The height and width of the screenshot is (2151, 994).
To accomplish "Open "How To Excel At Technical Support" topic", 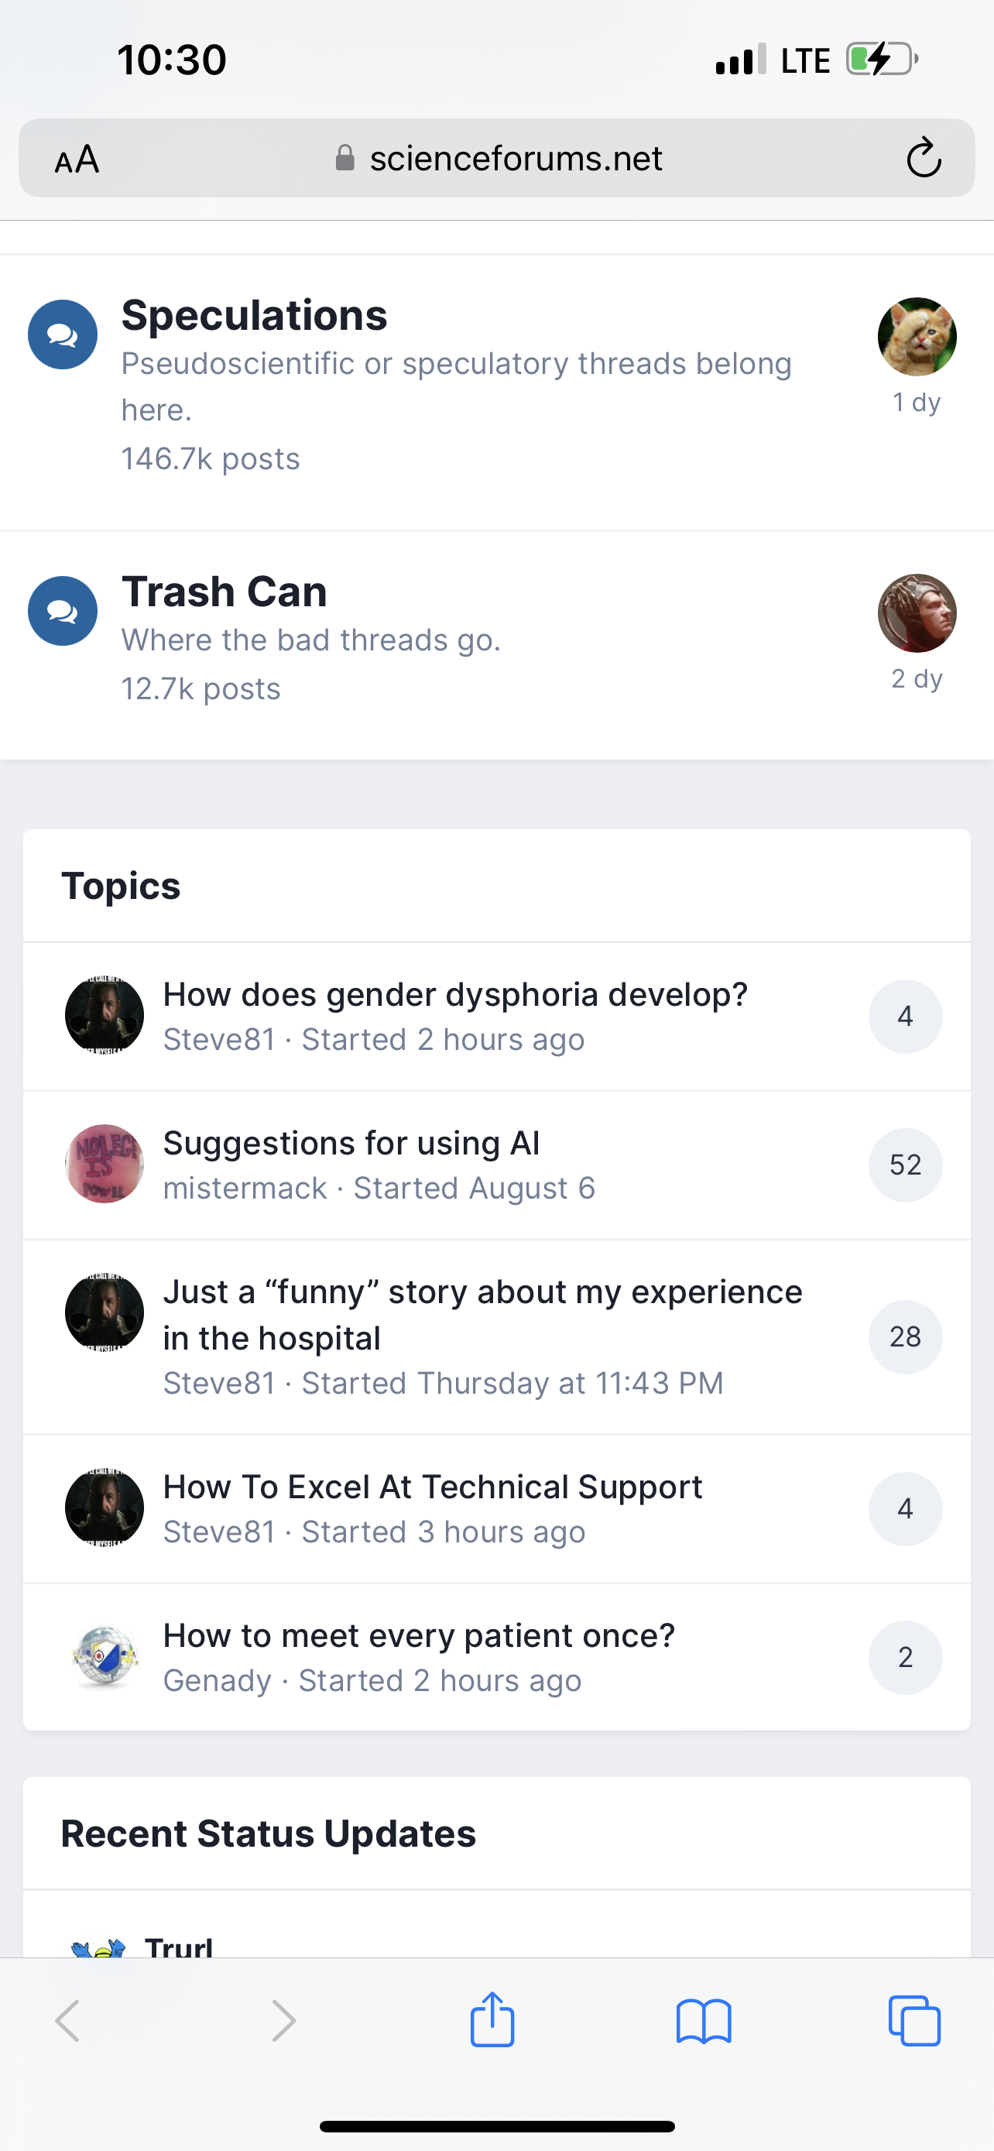I will click(x=432, y=1487).
